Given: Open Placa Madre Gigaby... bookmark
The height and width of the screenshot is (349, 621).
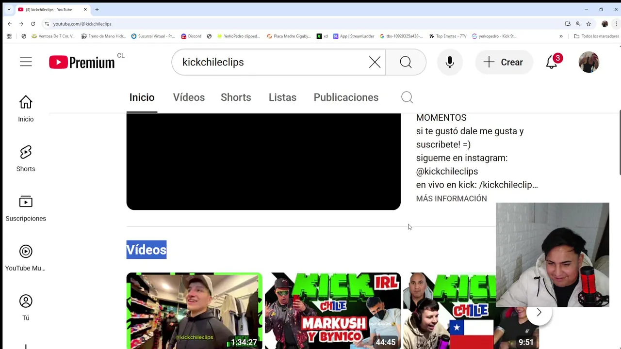Looking at the screenshot, I should click(x=288, y=36).
